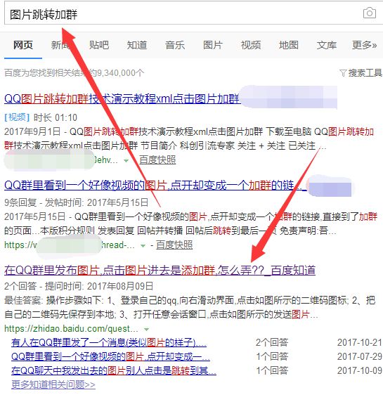Open 更多知道相关问题>> link

coord(53,384)
